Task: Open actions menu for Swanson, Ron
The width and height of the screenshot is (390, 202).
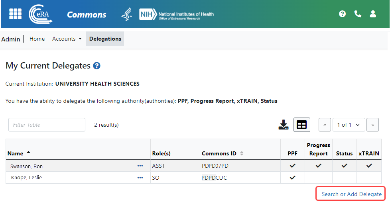Action: 140,166
